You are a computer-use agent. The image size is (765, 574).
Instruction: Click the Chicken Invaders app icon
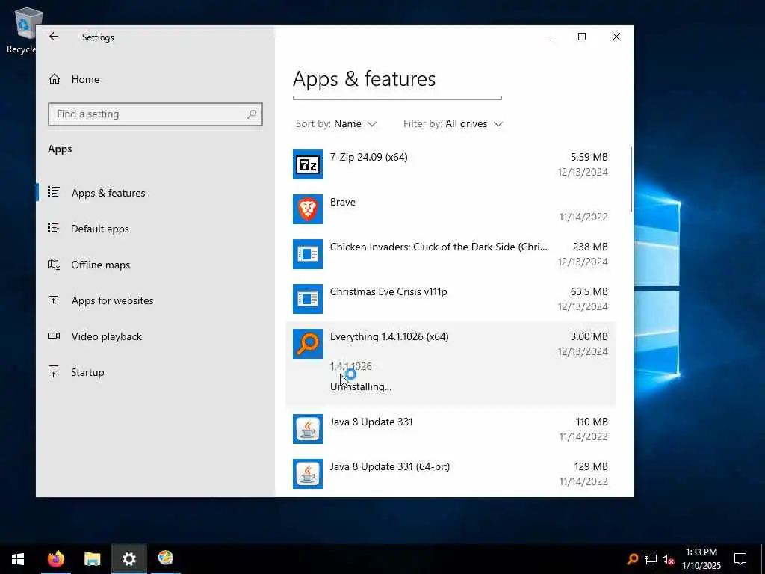(x=307, y=254)
